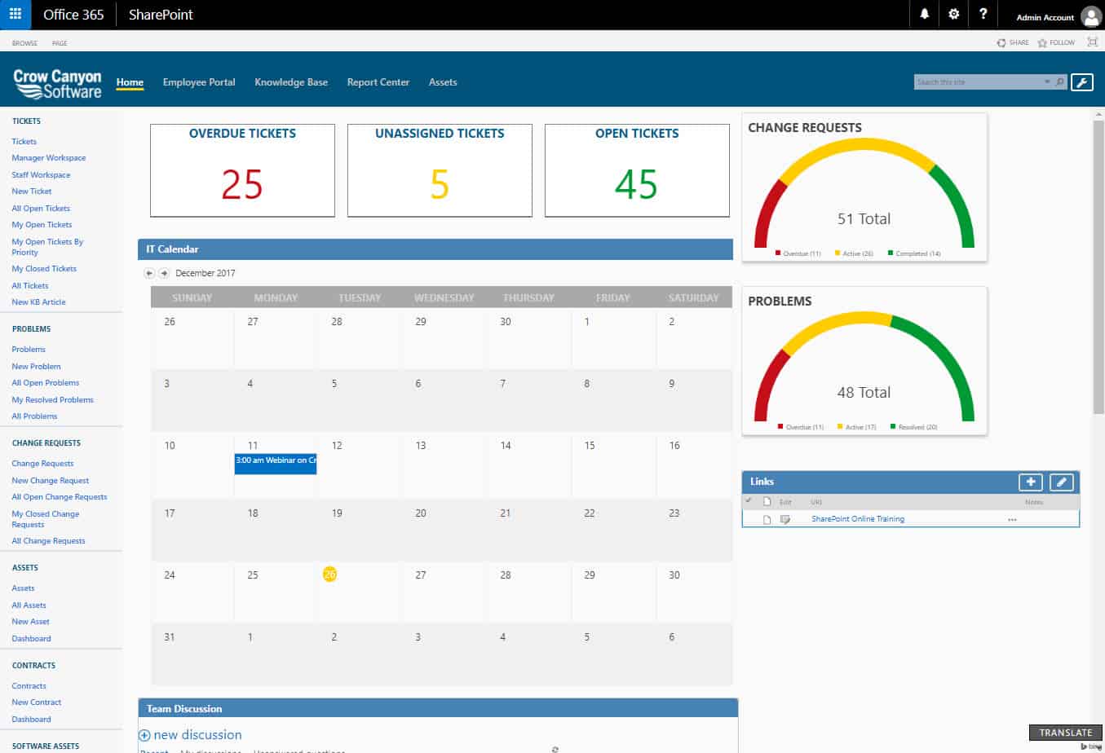Click the document icon for SharePoint Online Training
Viewport: 1105px width, 753px height.
767,519
